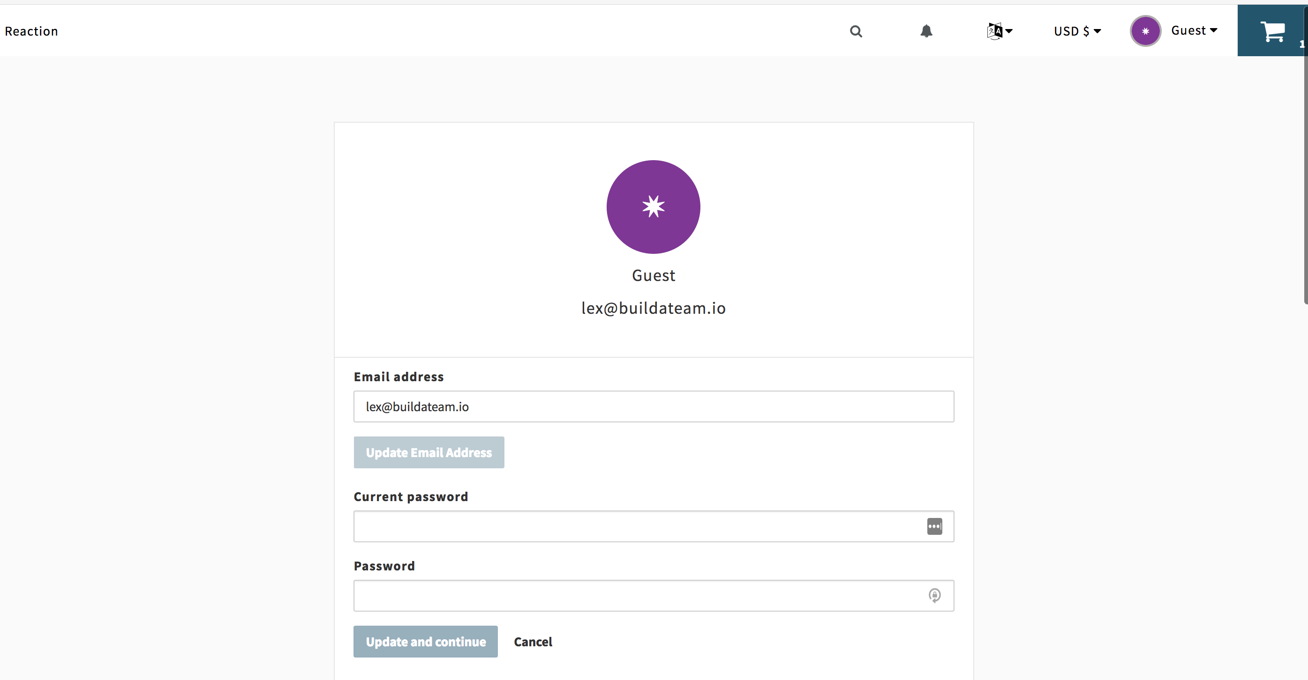
Task: Open the USD $ currency dropdown
Action: tap(1077, 31)
